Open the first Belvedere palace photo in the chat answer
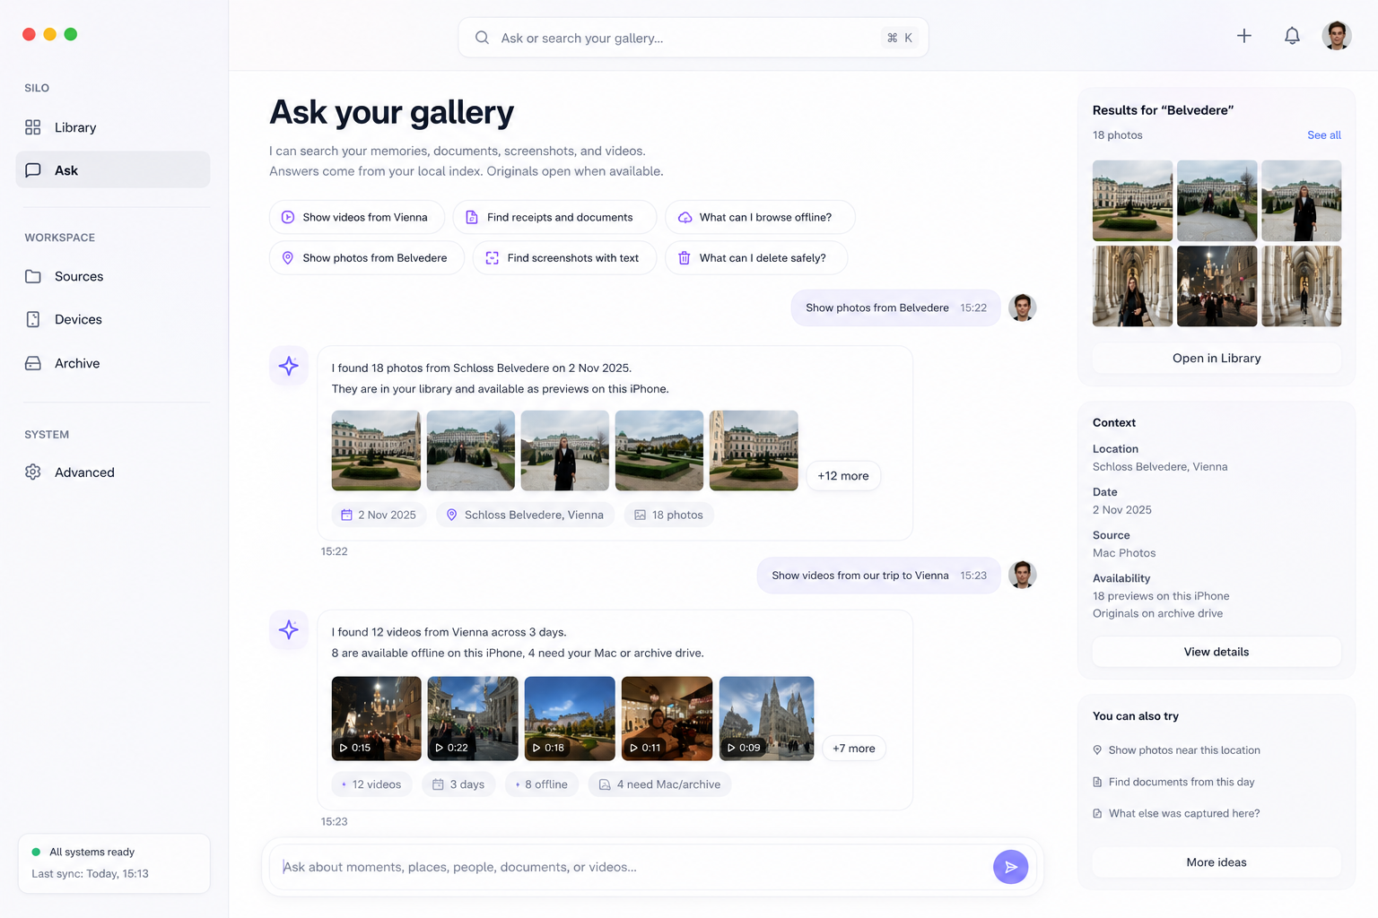Screen dimensions: 1378x918 [376, 450]
